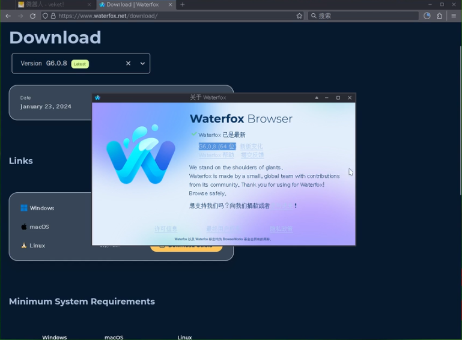The width and height of the screenshot is (462, 340).
Task: Reload the Waterfox download page
Action: 32,16
